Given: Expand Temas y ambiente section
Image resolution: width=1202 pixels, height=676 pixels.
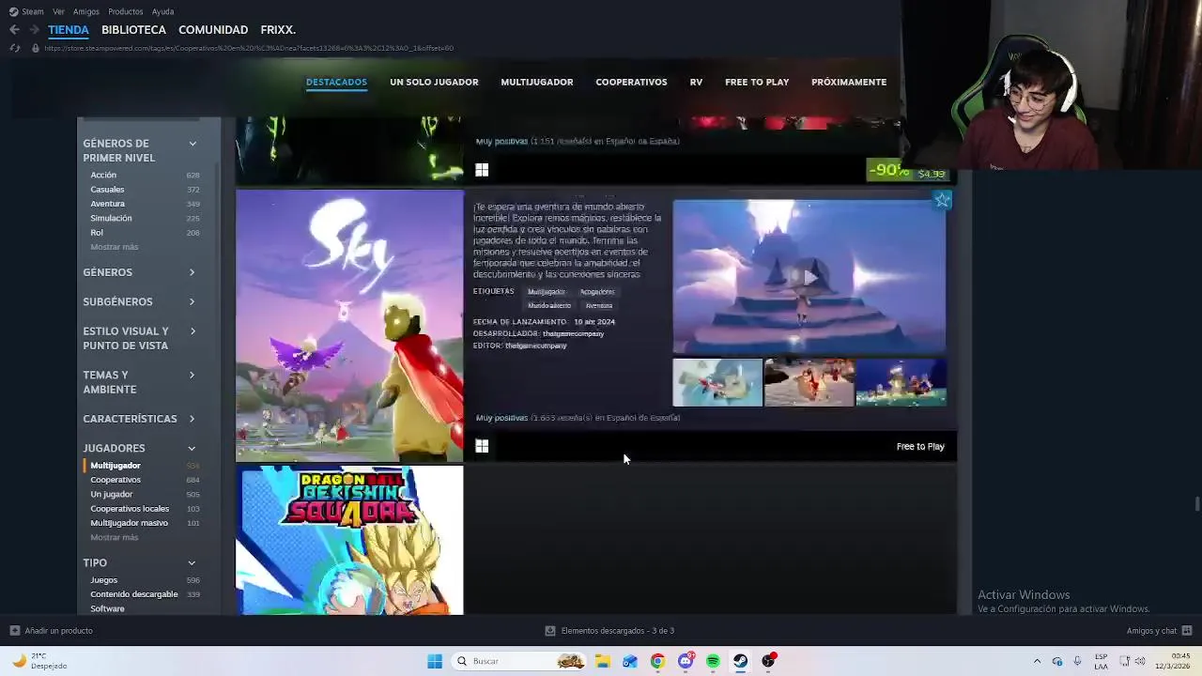Looking at the screenshot, I should [x=141, y=382].
